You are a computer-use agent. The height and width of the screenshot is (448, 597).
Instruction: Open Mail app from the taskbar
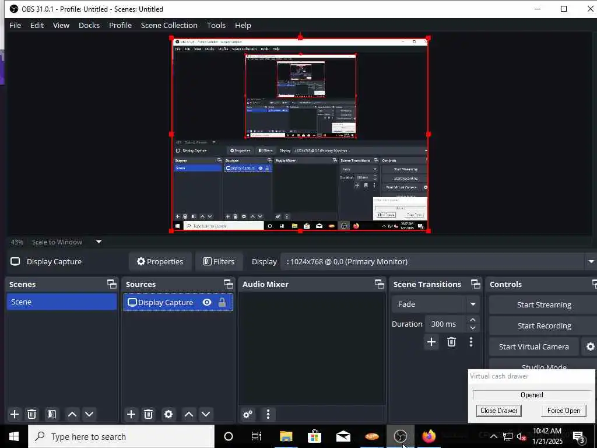343,436
